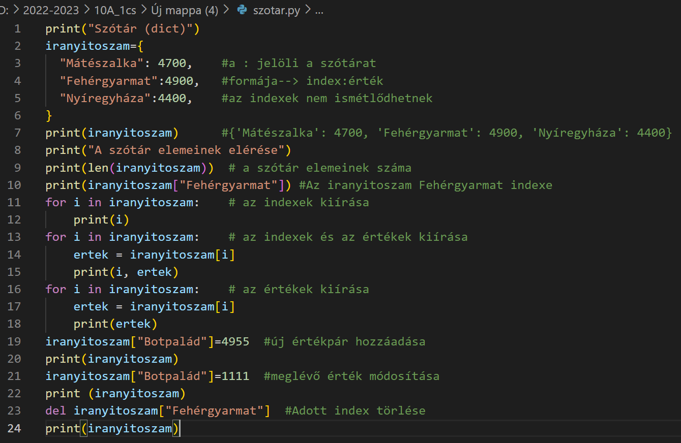
Task: Click the breadcrumb ellipsis after szotar.py
Action: click(x=319, y=10)
